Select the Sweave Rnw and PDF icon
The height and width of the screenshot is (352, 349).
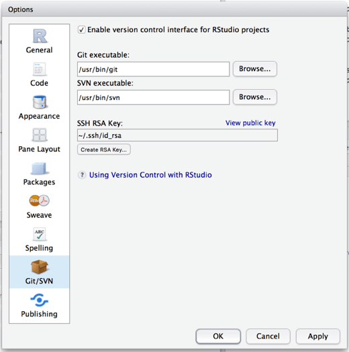(40, 200)
